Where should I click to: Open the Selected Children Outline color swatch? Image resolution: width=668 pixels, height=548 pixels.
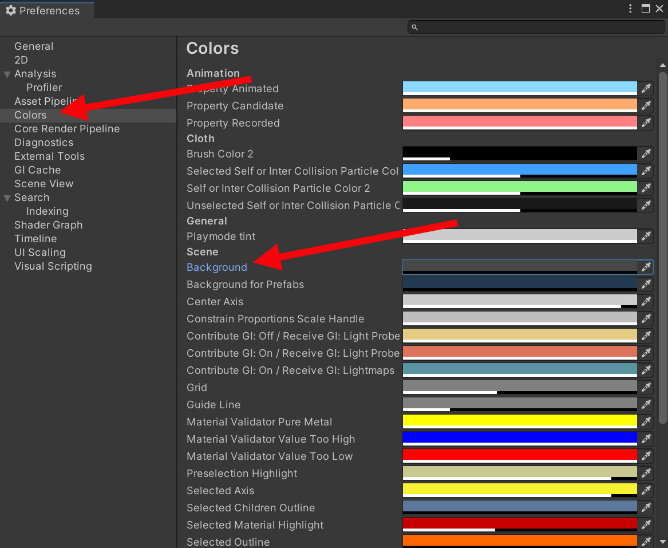[x=520, y=507]
